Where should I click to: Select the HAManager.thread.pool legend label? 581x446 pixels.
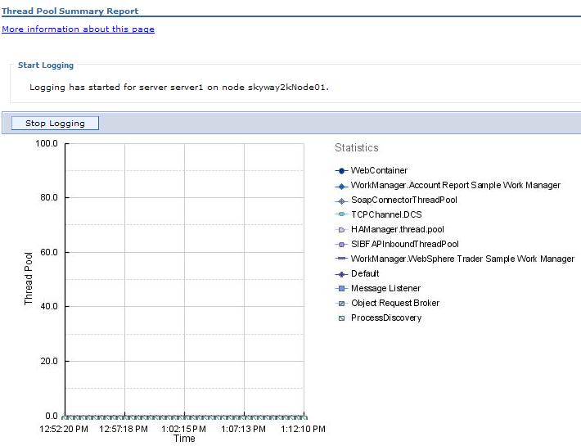[398, 230]
